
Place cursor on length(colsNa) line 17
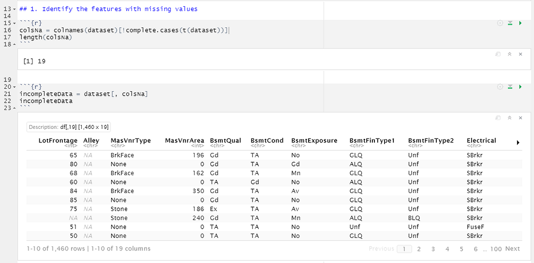tap(45, 37)
